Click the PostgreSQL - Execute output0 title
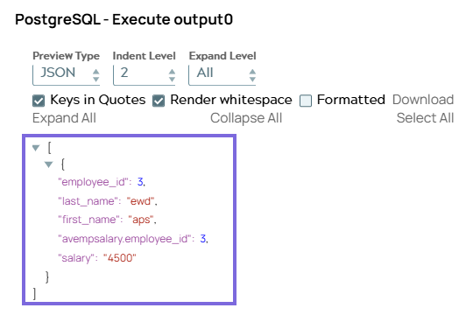473x315 pixels. coord(124,20)
